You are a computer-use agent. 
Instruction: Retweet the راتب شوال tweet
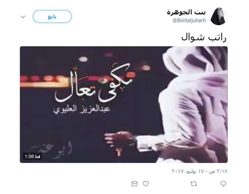click(194, 184)
